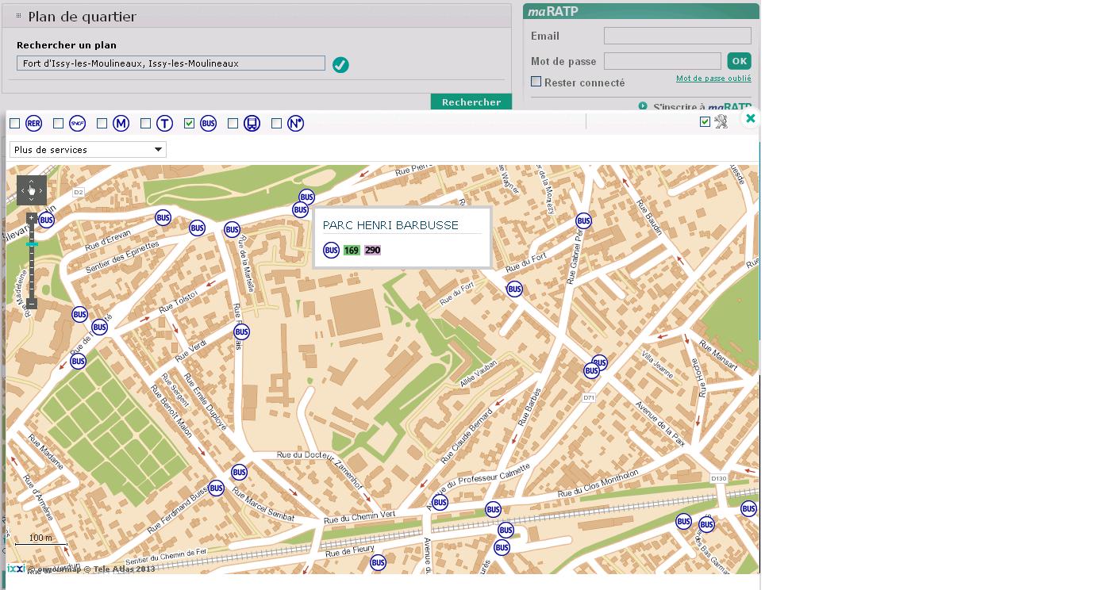Click the bus stop marker below Rue de Fleury

point(378,562)
